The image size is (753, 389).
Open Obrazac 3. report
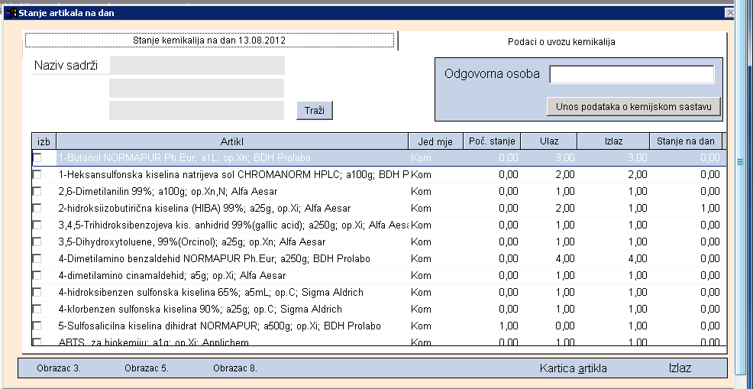point(59,369)
